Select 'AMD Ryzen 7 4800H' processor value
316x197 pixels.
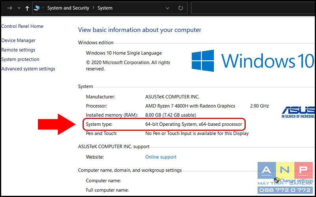click(190, 106)
